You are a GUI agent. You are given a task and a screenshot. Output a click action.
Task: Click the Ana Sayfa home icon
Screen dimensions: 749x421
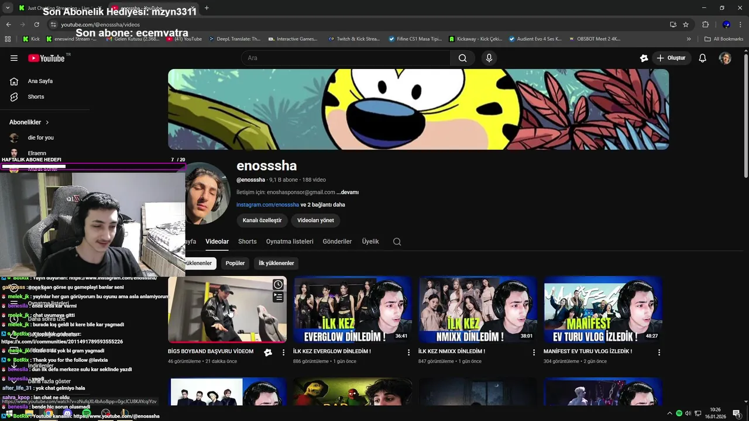[x=14, y=81]
